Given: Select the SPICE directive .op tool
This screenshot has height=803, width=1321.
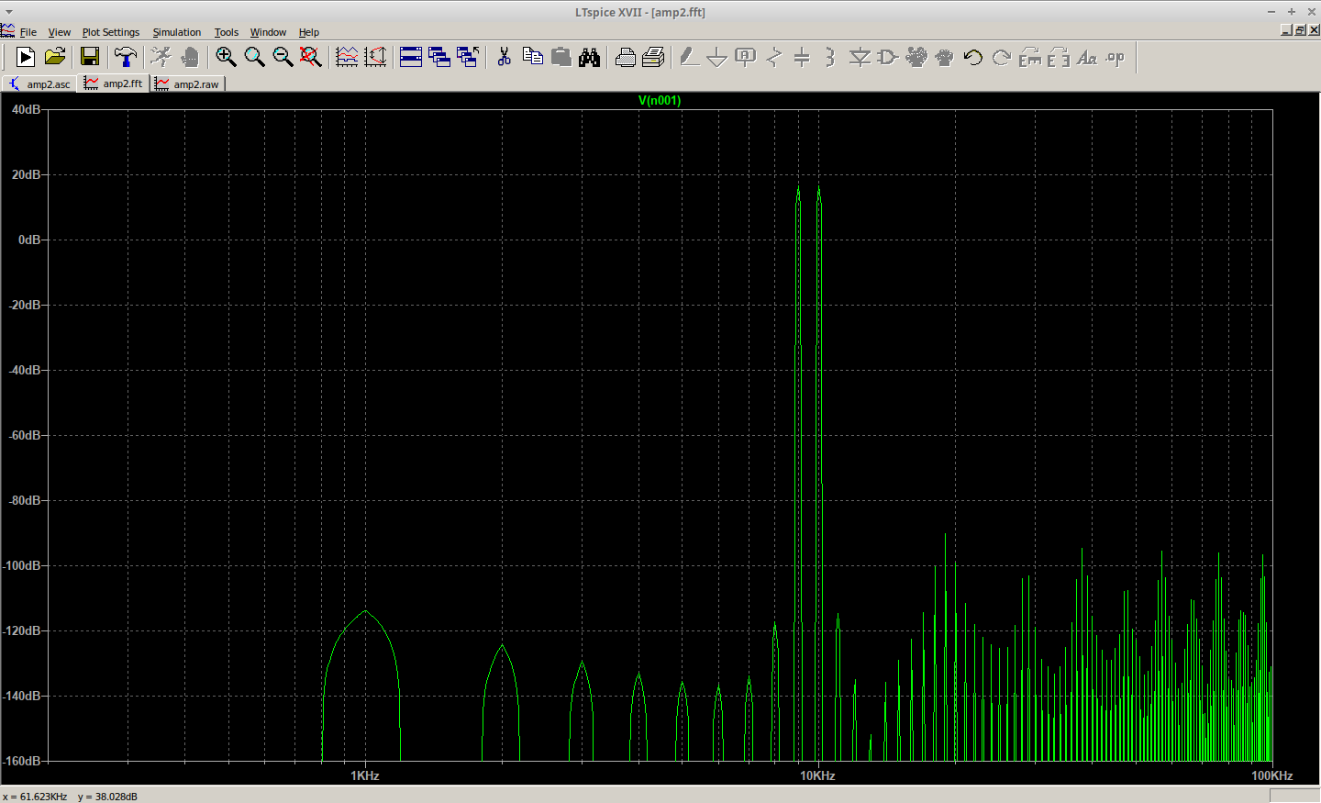Looking at the screenshot, I should 1116,57.
